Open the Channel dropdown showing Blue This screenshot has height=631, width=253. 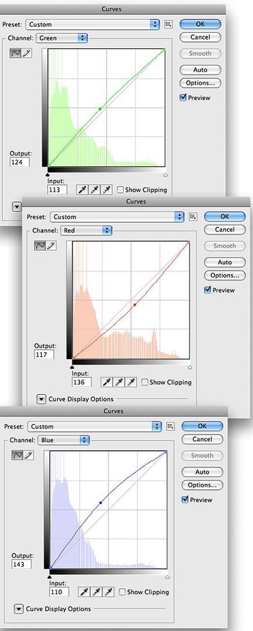[64, 440]
